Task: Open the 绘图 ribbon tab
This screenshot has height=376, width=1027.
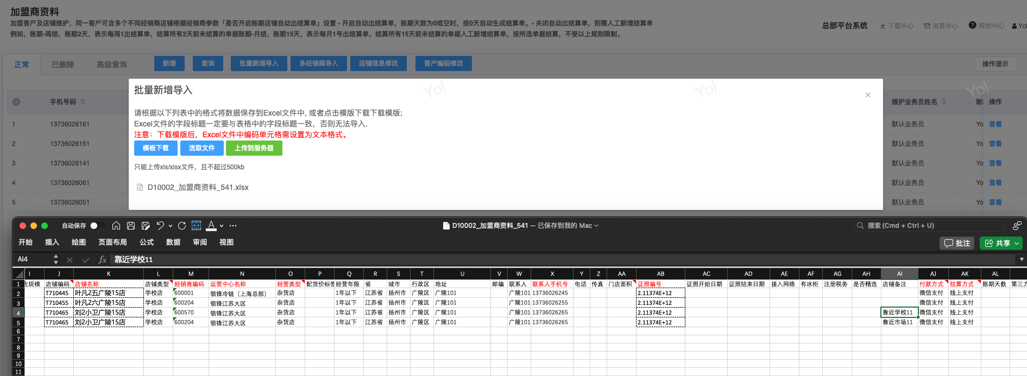Action: (x=79, y=243)
